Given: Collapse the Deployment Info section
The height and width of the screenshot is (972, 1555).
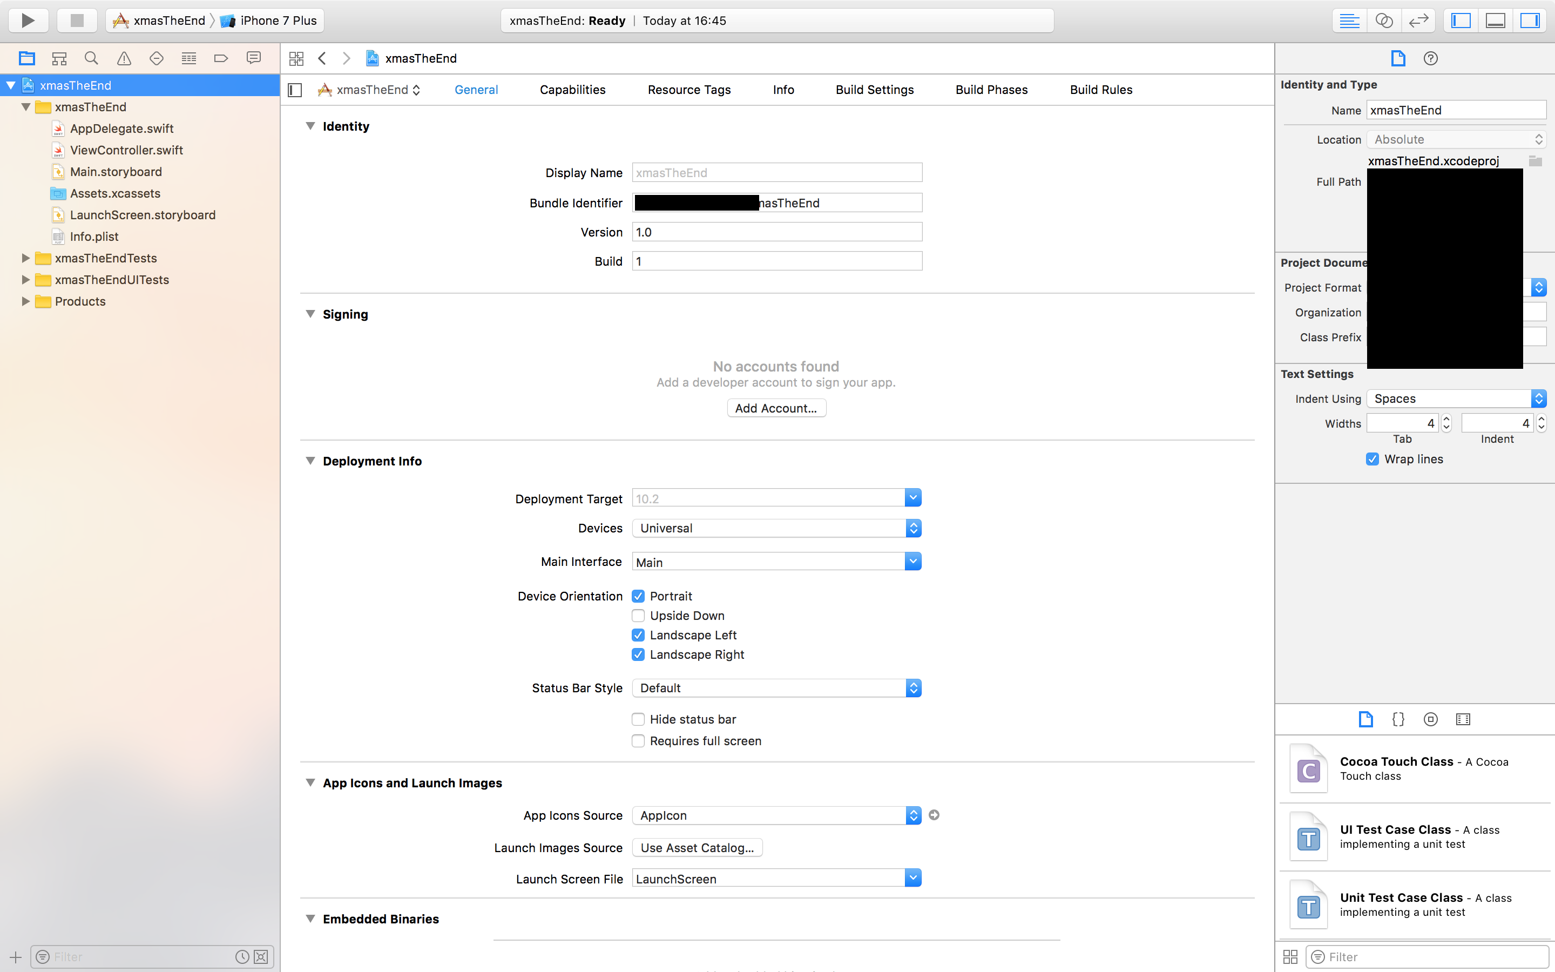Looking at the screenshot, I should point(311,461).
